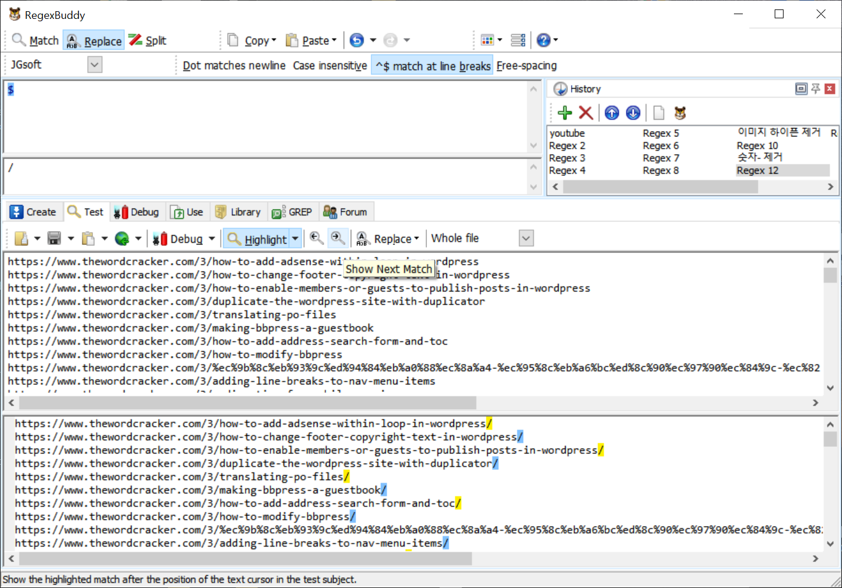Open dropdown next to save icon

pyautogui.click(x=70, y=239)
